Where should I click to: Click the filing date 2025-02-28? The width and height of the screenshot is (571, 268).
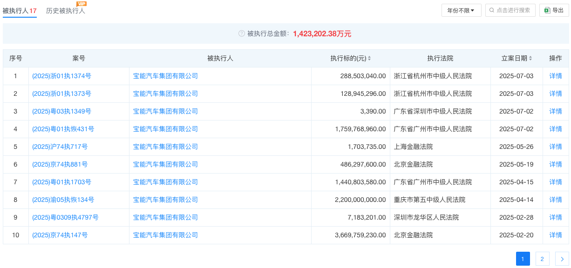(x=517, y=217)
